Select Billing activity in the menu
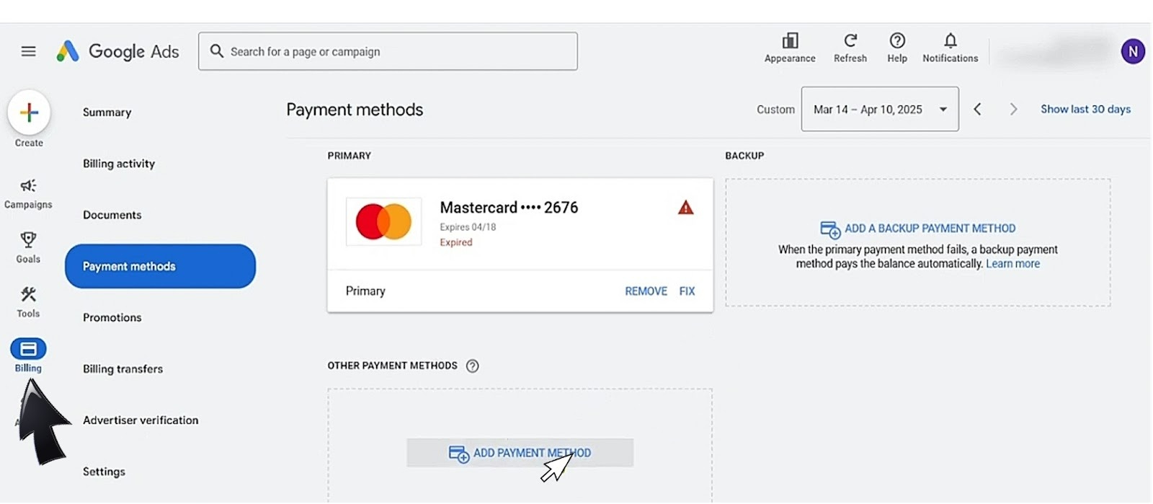Screen dimensions: 1153x504 [x=119, y=164]
